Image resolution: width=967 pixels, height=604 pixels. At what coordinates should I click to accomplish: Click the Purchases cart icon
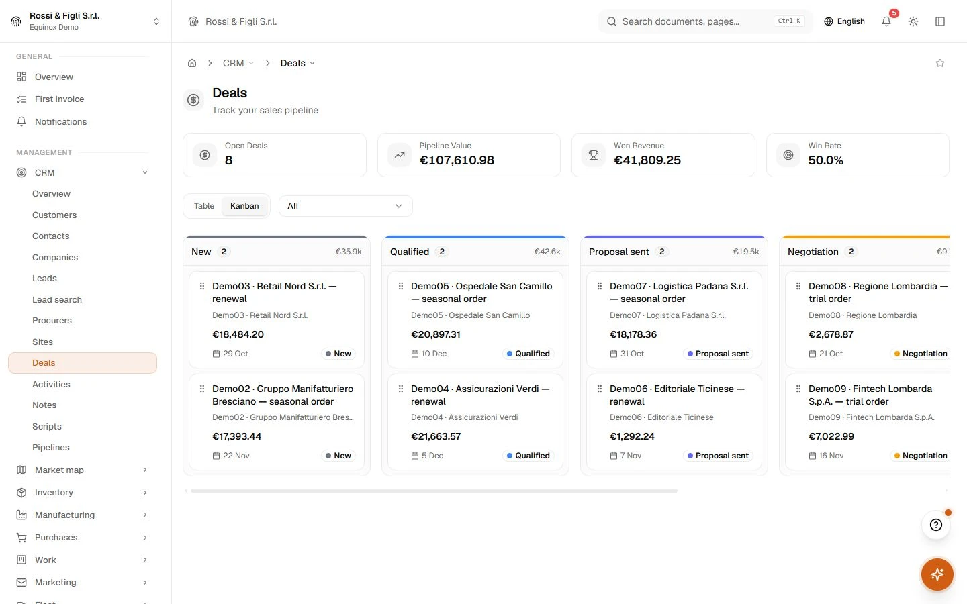(x=21, y=538)
